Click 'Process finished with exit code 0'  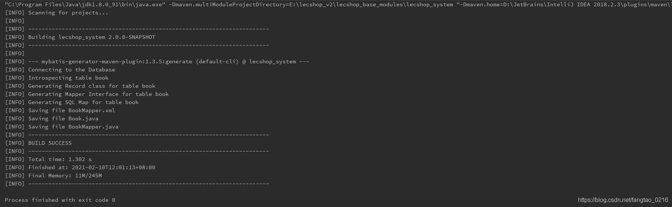tap(60, 200)
